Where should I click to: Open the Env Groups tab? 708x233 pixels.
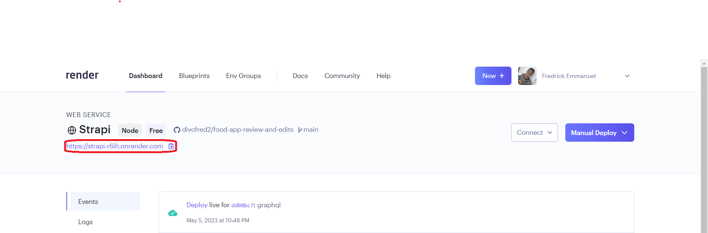tap(243, 76)
